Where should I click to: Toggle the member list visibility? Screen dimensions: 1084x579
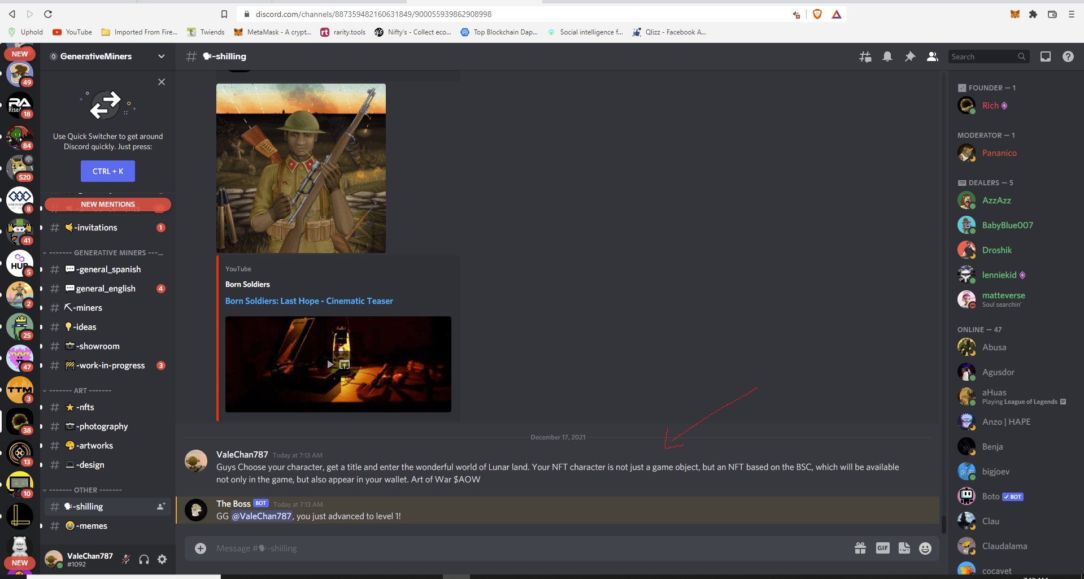click(933, 56)
